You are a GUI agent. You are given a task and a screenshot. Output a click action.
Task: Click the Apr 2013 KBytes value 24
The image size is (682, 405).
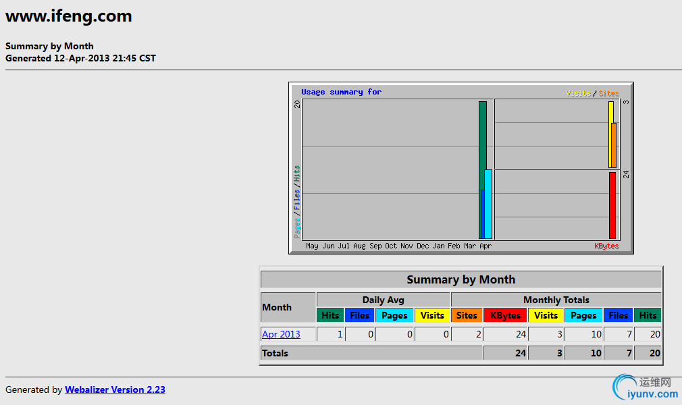[521, 334]
